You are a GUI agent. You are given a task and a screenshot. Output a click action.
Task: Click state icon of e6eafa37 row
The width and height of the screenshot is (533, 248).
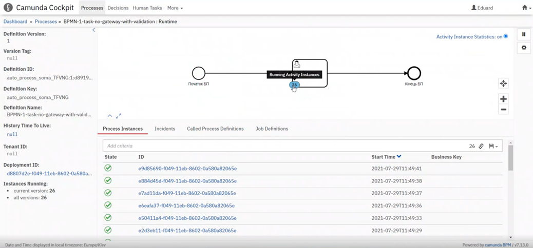pos(108,205)
